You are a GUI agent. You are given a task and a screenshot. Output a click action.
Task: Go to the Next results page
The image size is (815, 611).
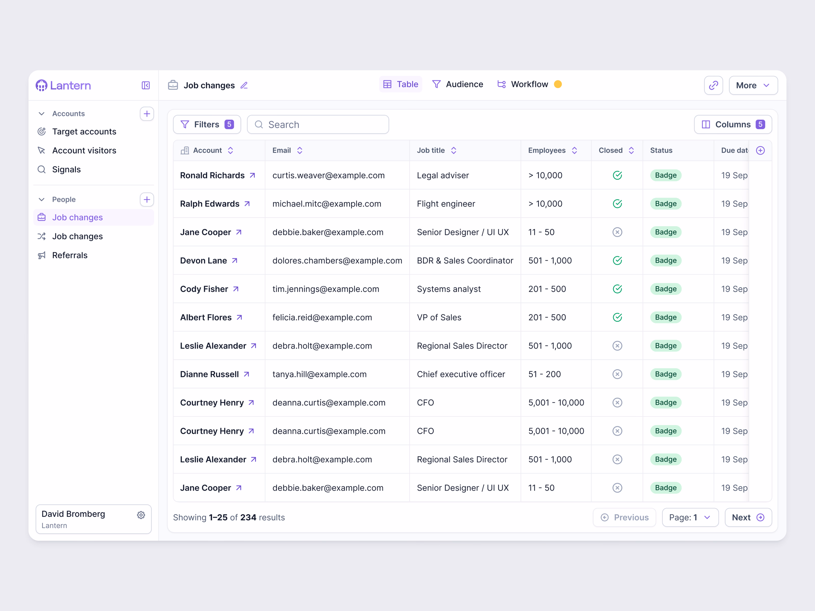point(748,517)
